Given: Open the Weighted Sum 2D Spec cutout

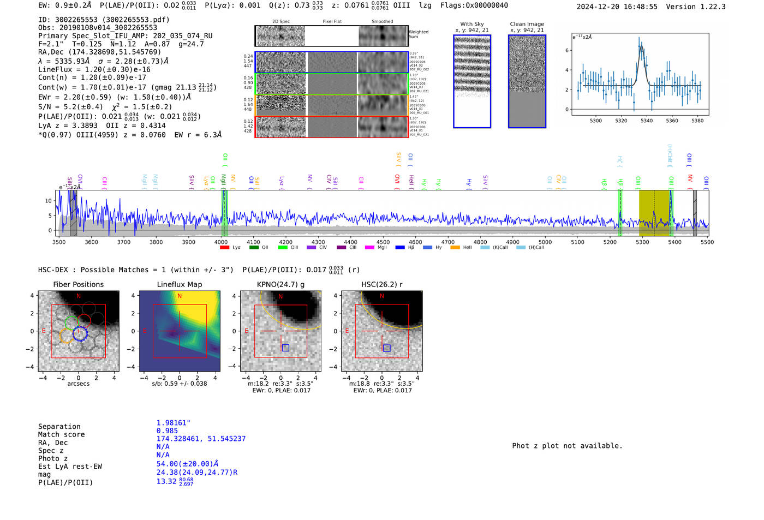Looking at the screenshot, I should pyautogui.click(x=280, y=36).
